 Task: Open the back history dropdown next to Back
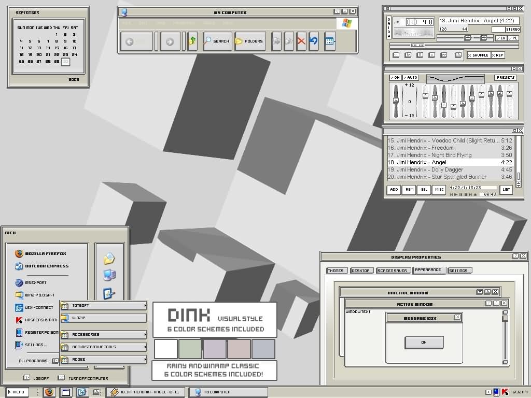click(156, 41)
